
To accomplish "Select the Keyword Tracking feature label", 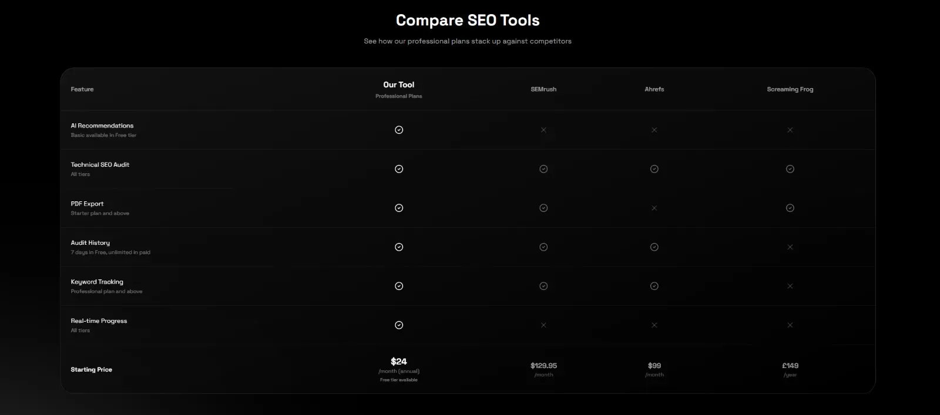I will coord(97,282).
